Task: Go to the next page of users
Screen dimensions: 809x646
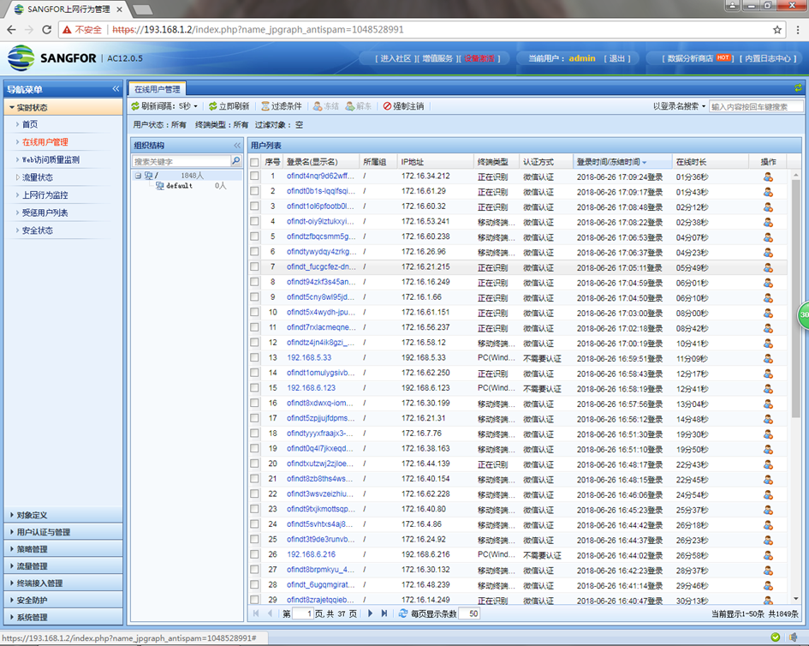Action: pos(370,613)
